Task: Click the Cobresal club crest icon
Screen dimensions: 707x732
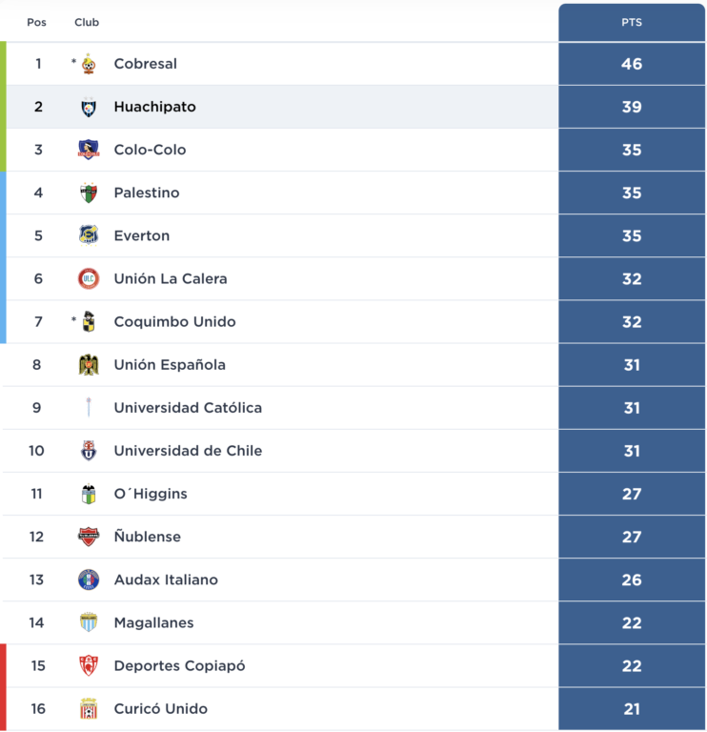Action: (89, 64)
